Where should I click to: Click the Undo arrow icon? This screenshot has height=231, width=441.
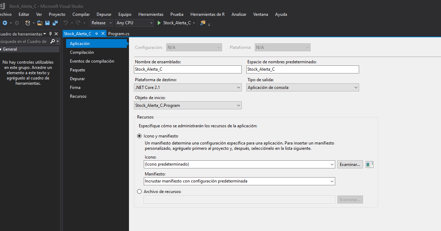(66, 23)
